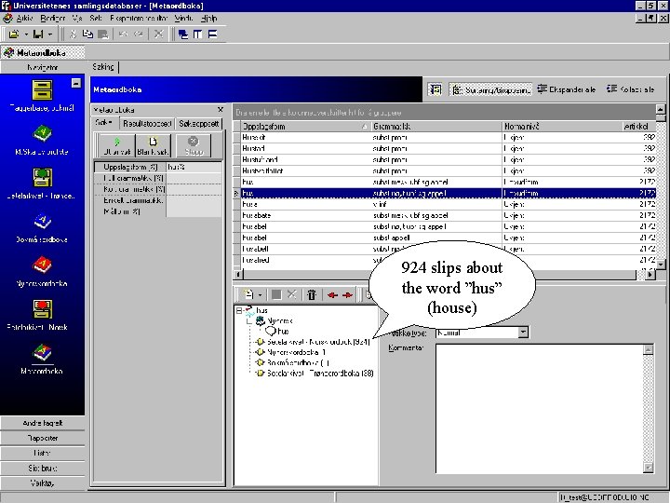Viewport: 670px width, 503px height.
Task: Open the file-open folder toolbar icon
Action: [14, 34]
